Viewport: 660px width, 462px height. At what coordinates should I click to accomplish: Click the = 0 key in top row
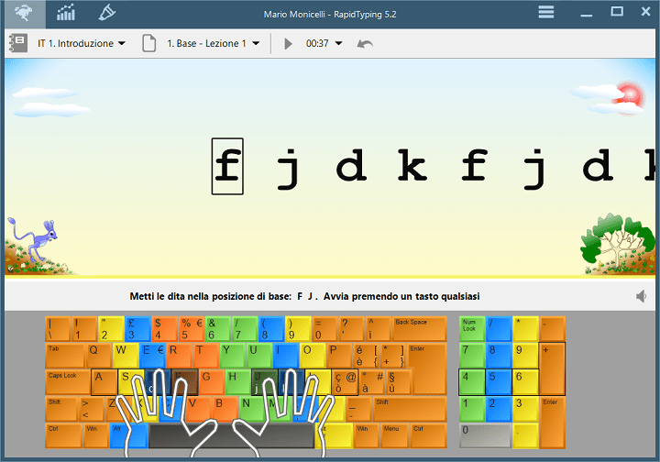click(324, 328)
